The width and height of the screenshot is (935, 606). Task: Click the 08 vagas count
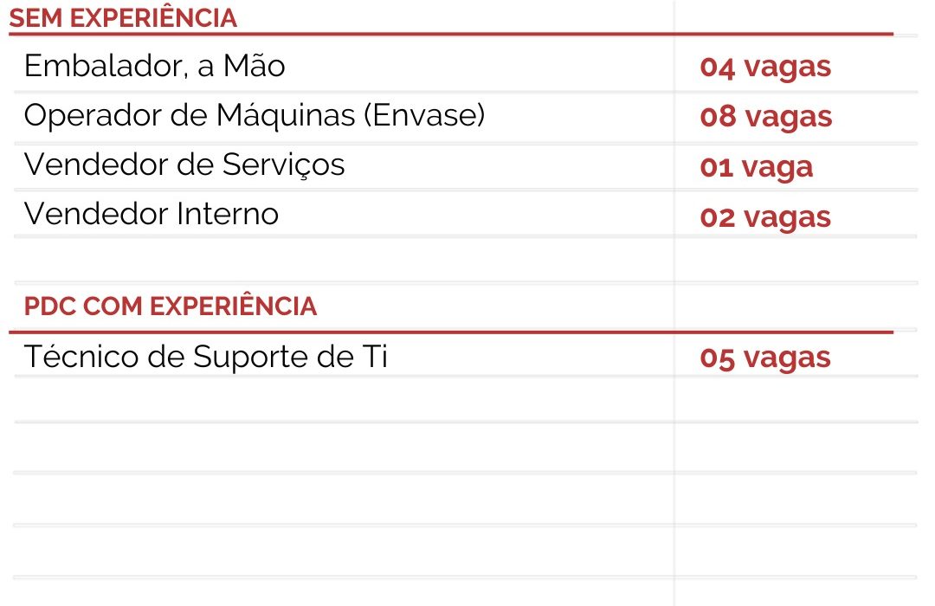(x=766, y=117)
